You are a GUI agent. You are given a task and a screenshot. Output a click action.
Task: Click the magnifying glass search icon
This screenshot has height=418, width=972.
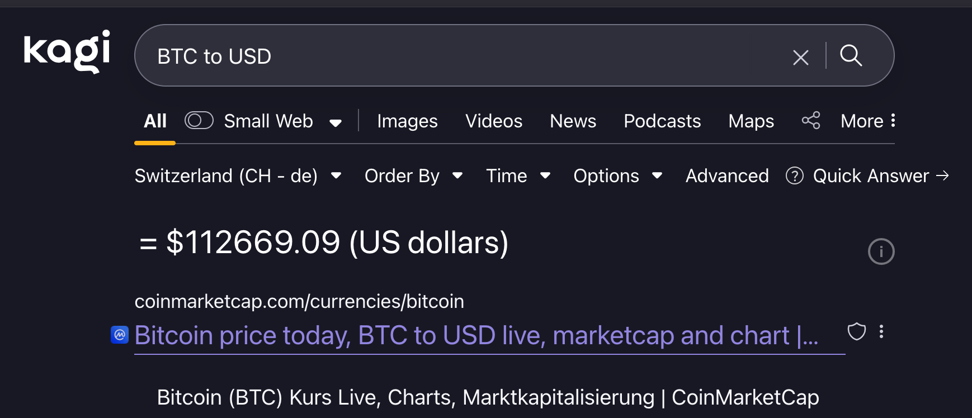pyautogui.click(x=851, y=56)
